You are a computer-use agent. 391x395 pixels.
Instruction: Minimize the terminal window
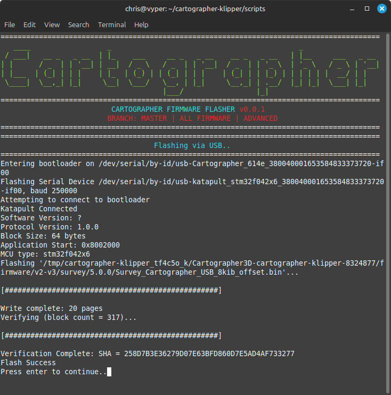352,9
